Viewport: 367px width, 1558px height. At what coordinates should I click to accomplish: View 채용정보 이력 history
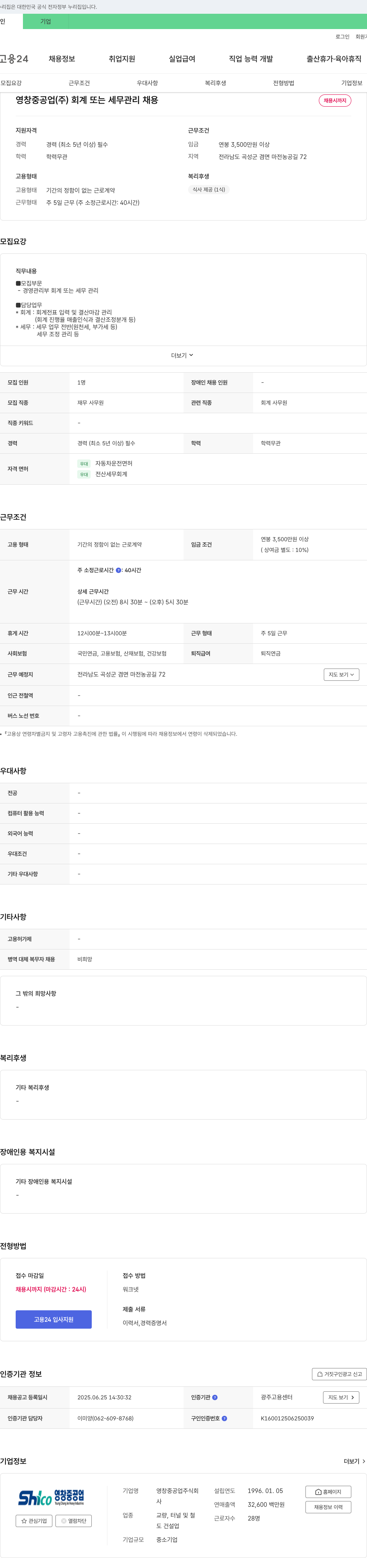coord(328,1507)
